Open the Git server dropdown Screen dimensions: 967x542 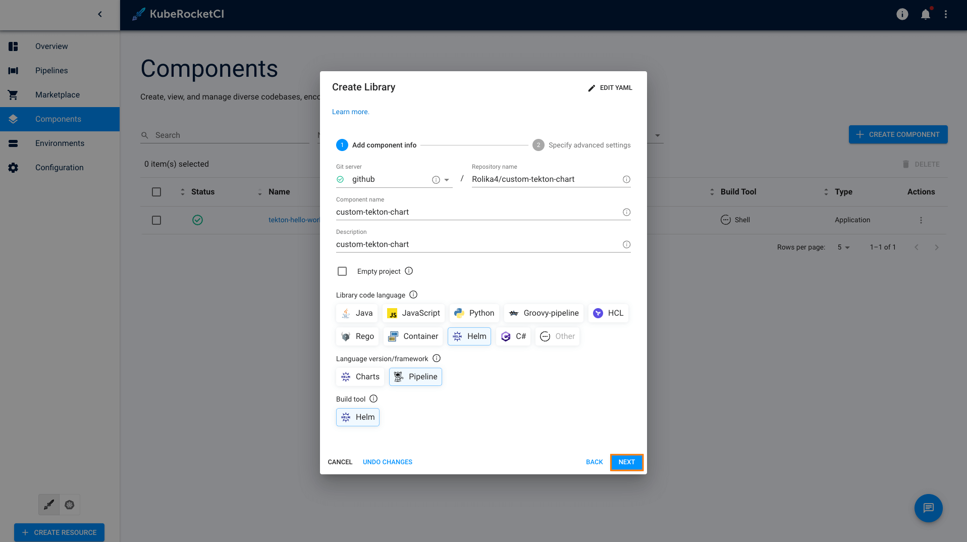point(446,179)
